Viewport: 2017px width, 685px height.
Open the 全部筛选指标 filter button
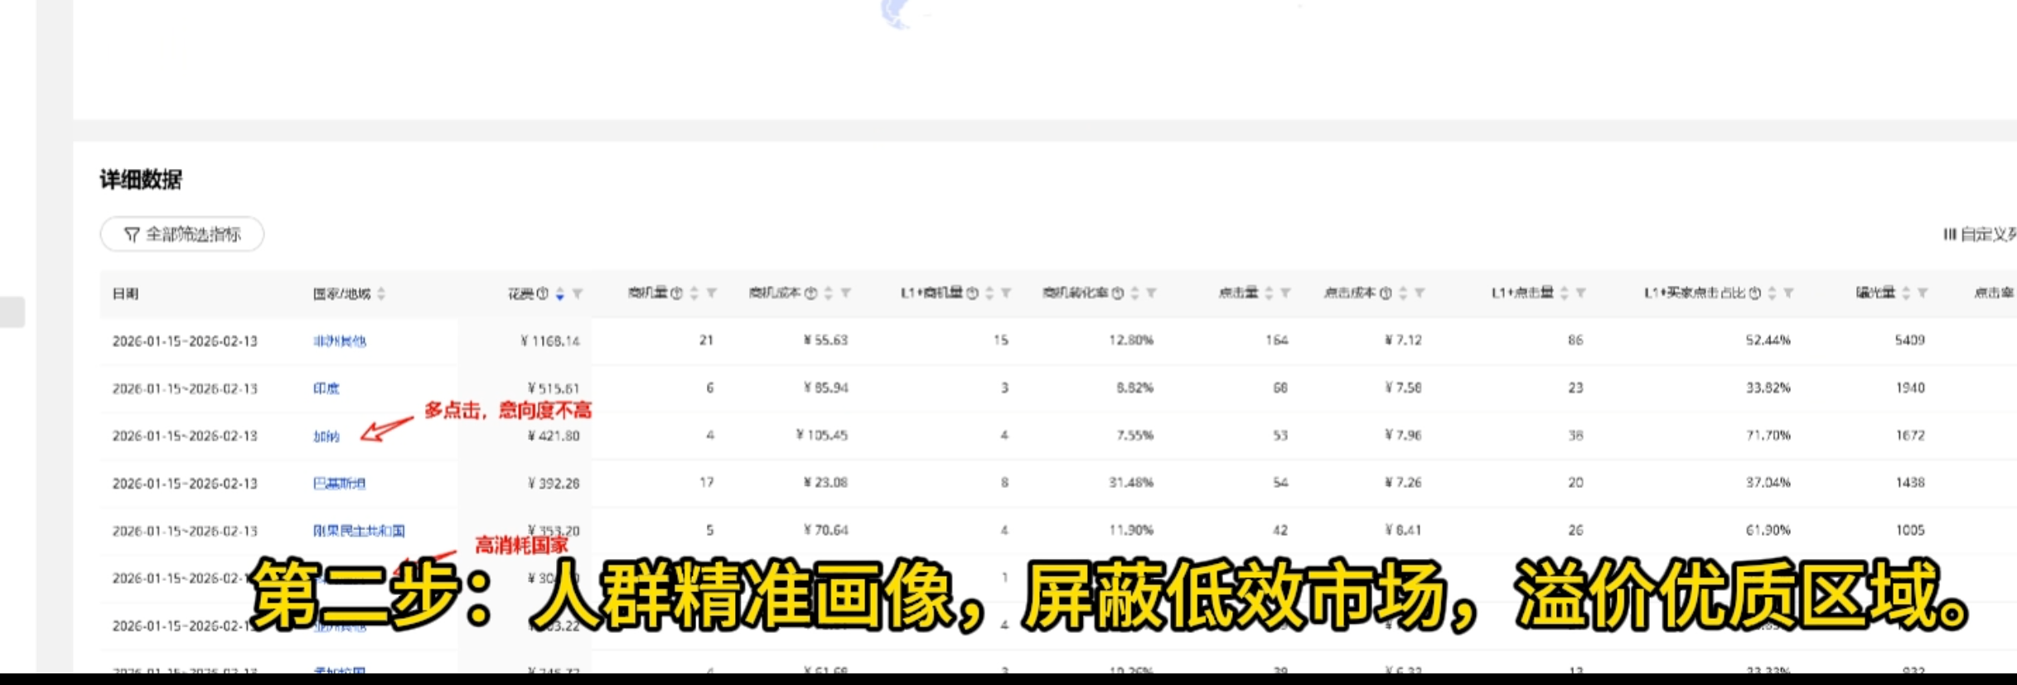pos(182,234)
